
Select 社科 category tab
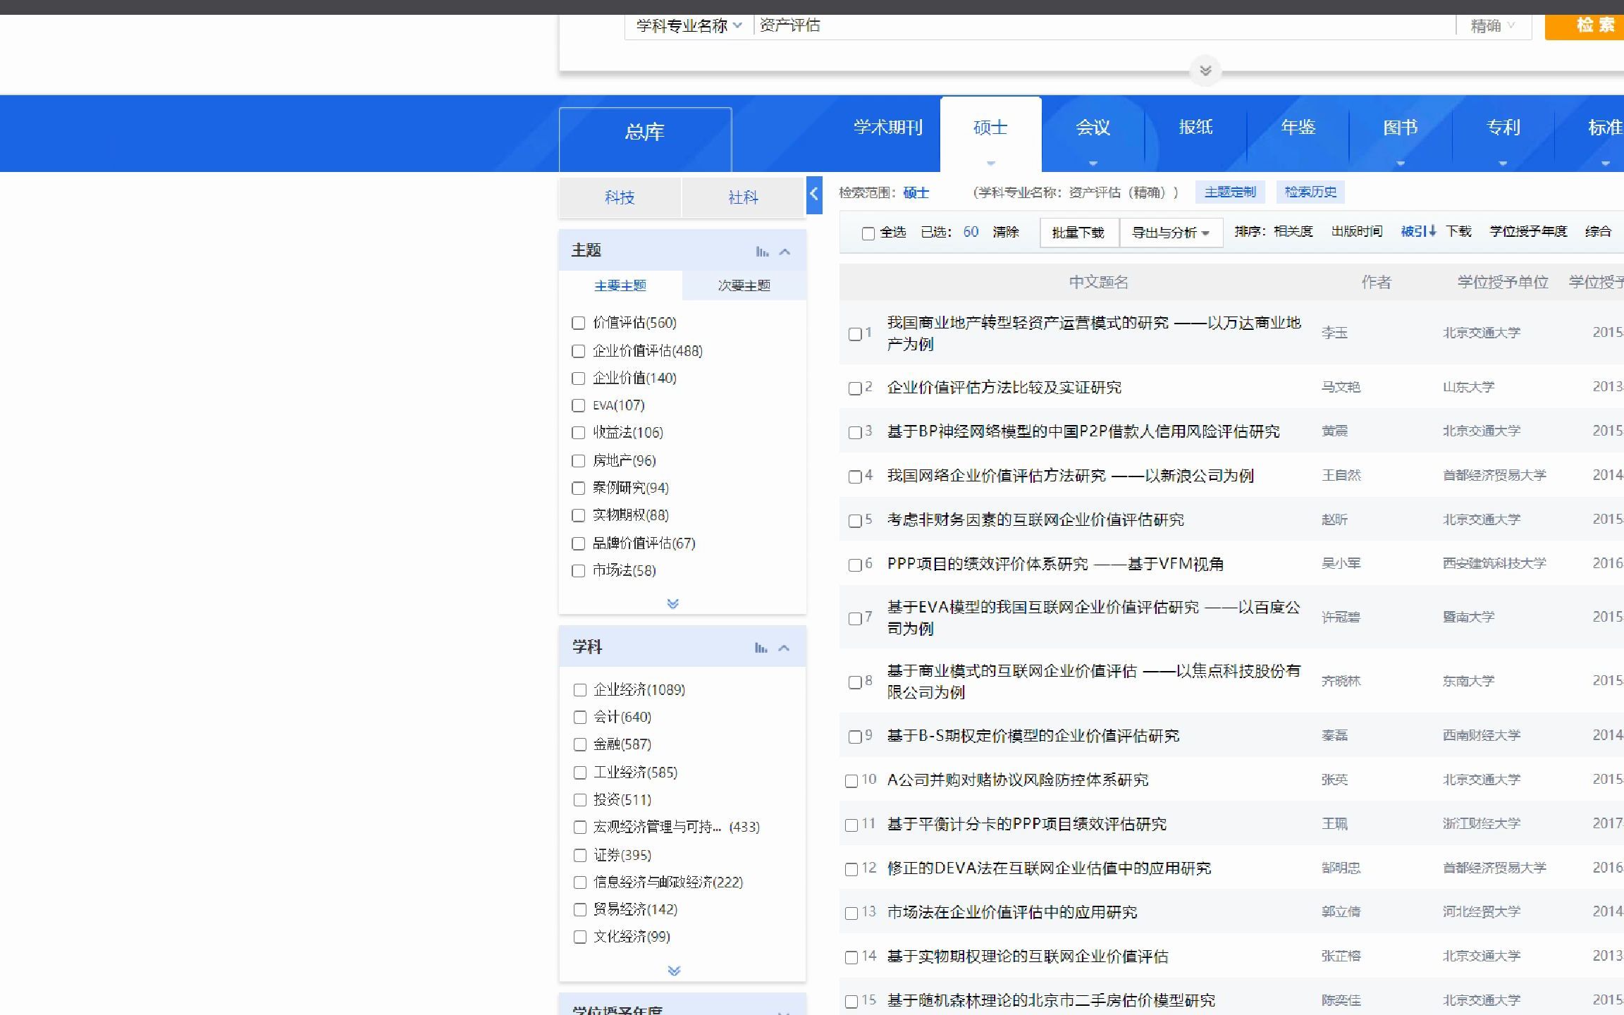743,197
